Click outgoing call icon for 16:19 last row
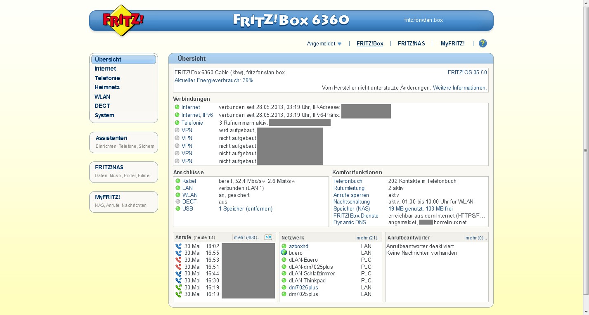589x315 pixels. [x=178, y=294]
